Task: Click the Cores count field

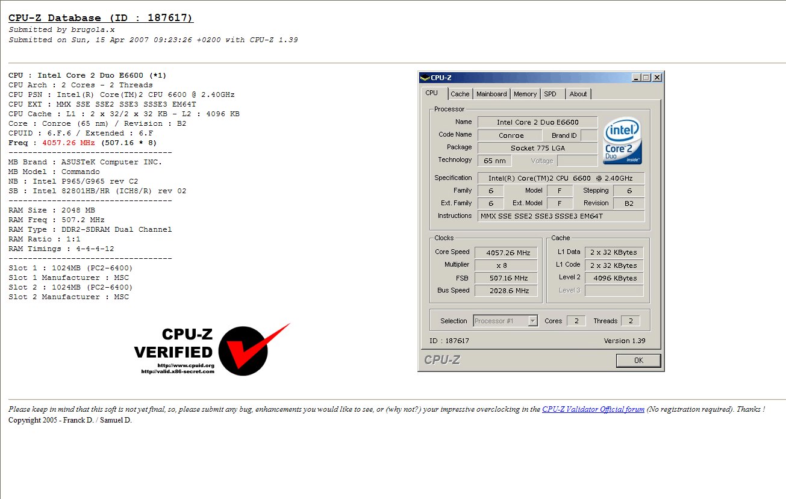Action: click(576, 321)
